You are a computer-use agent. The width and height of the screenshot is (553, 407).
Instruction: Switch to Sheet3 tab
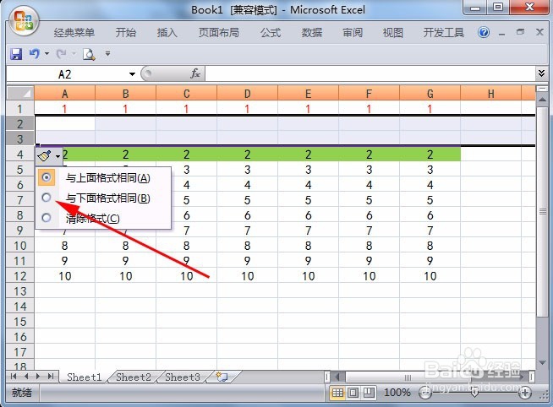click(x=183, y=377)
